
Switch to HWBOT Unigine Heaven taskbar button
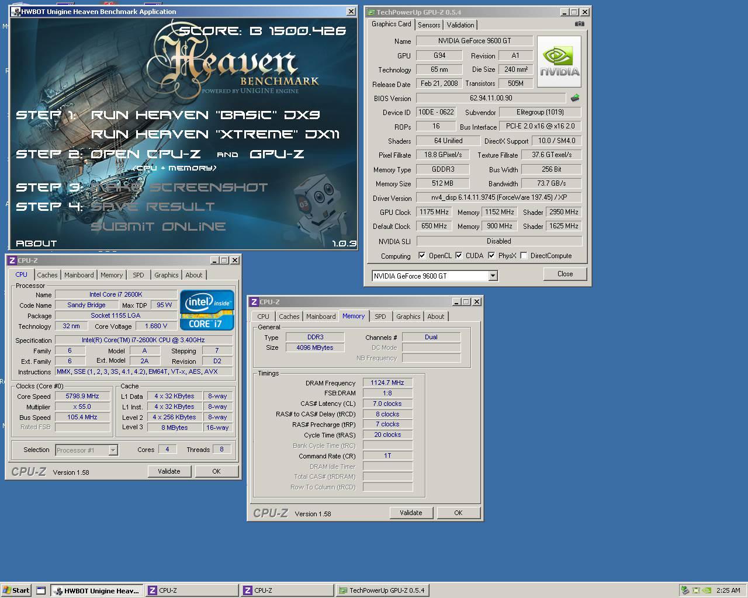[96, 590]
